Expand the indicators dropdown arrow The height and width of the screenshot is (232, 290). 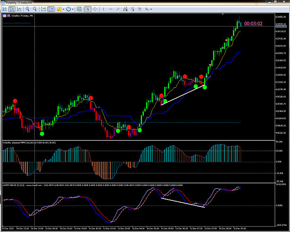(x=63, y=9)
